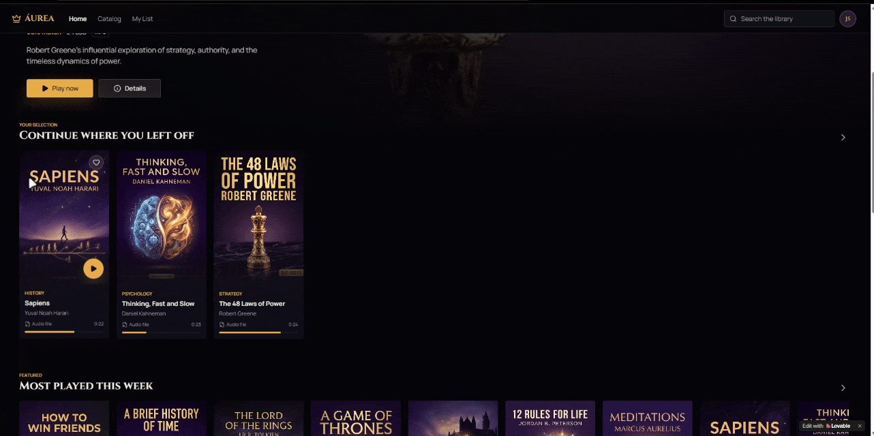Click the search magnifier icon
Image resolution: width=874 pixels, height=436 pixels.
tap(734, 19)
